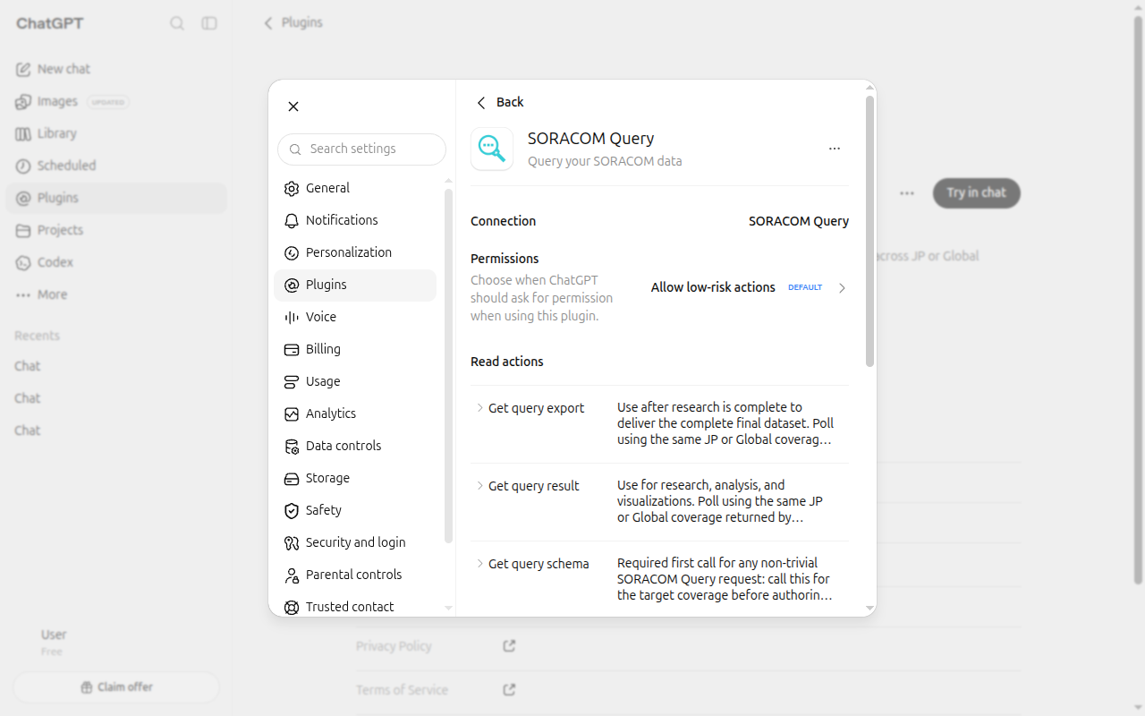The width and height of the screenshot is (1145, 716).
Task: Open the Security and login key icon
Action: 292,542
